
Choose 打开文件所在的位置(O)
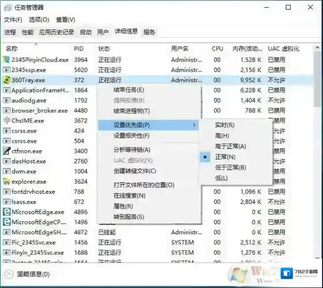[144, 185]
